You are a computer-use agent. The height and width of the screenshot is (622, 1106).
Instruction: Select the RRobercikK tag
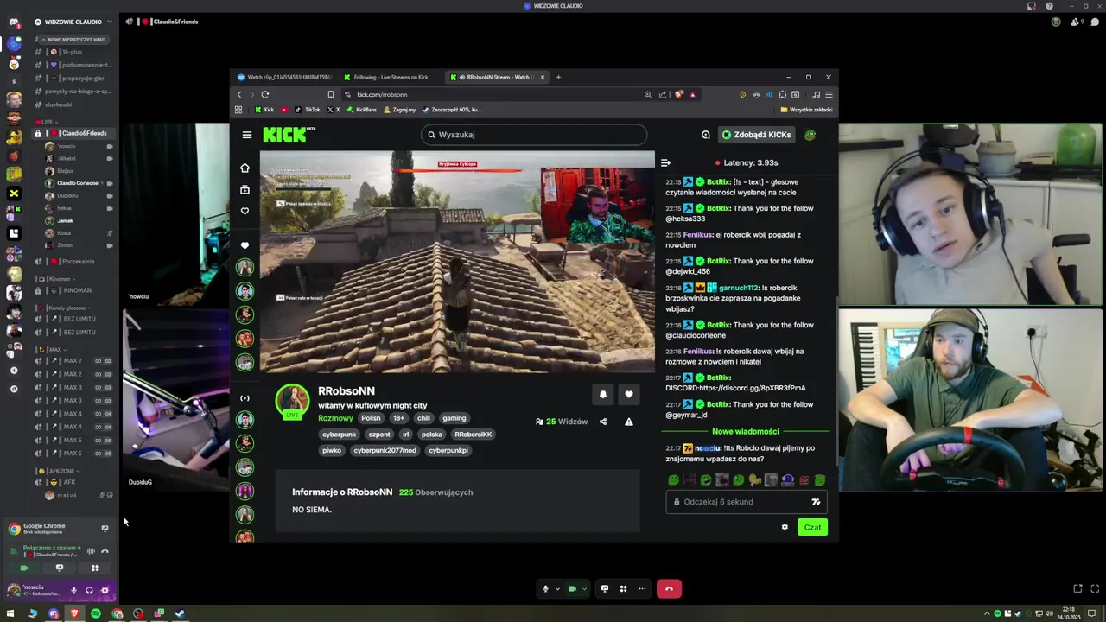point(473,435)
